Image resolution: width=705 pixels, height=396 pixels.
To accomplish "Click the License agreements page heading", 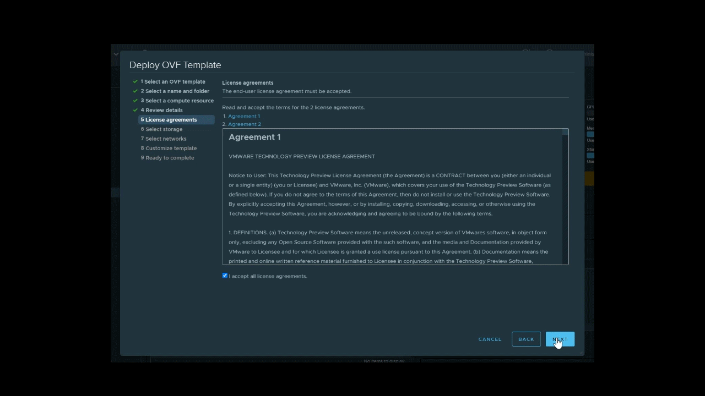I will 248,83.
